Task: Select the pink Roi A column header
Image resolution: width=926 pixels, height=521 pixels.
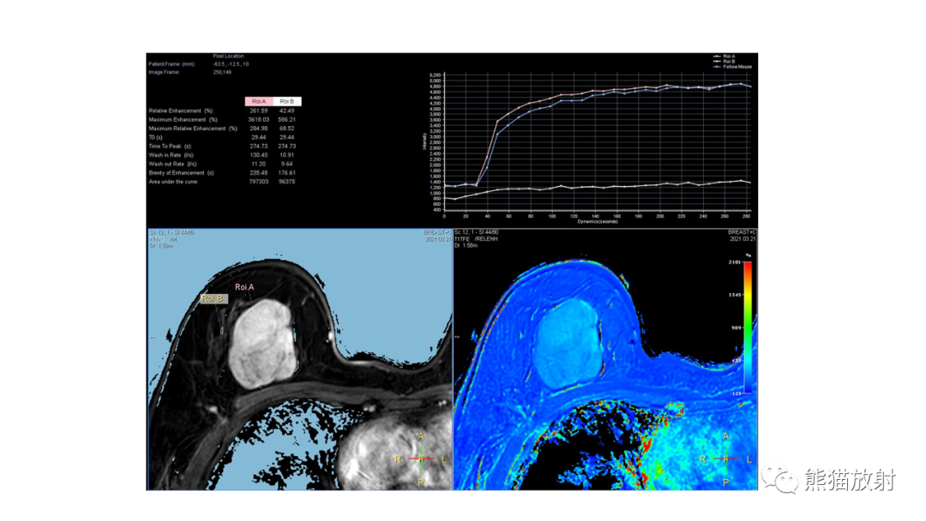Action: 259,101
